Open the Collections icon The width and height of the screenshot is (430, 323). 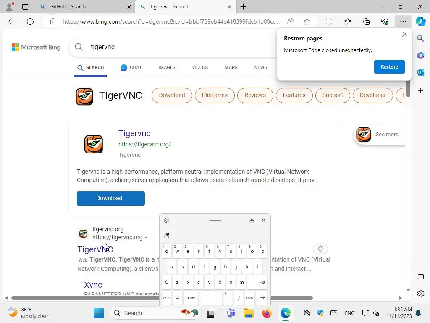click(x=366, y=21)
